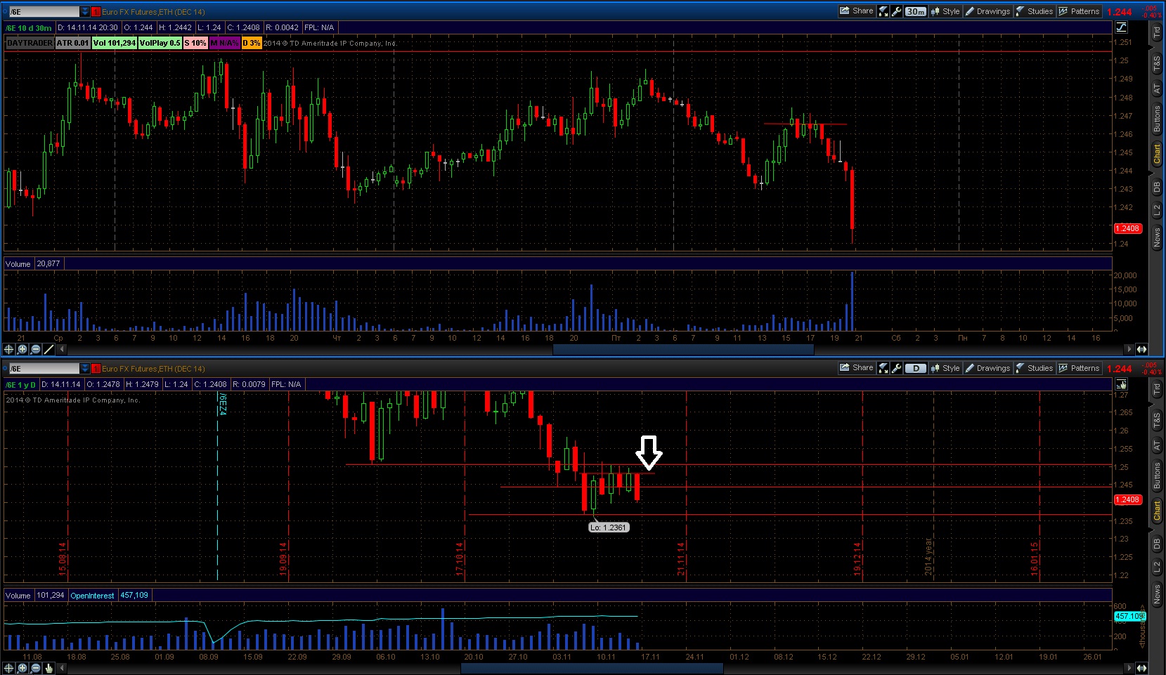1166x675 pixels.
Task: Open the T&S side tab of the 30m chart
Action: coord(1157,65)
